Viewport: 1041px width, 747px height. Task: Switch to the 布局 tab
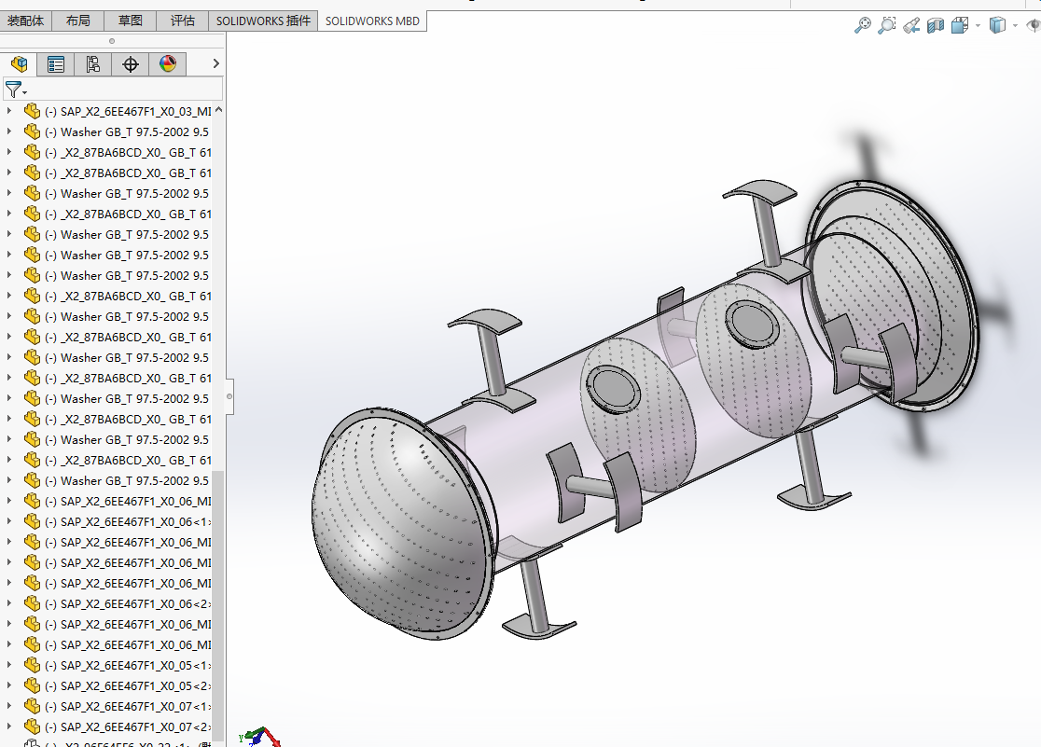[77, 21]
